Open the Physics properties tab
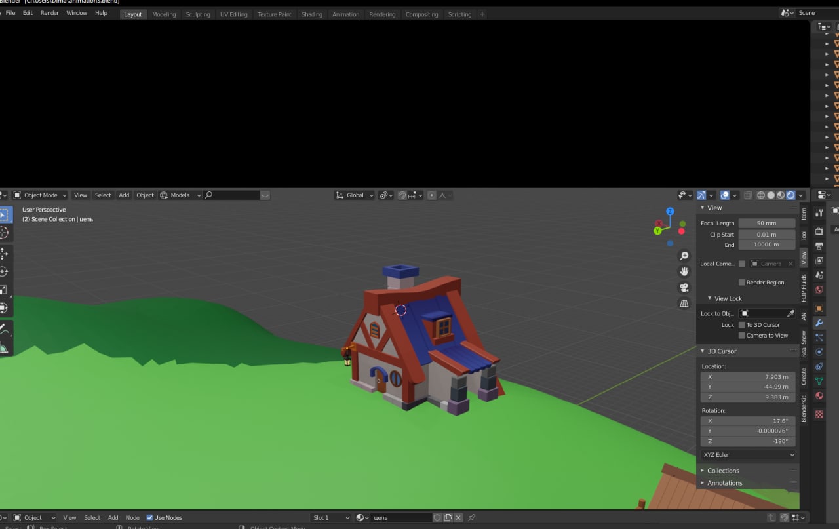The height and width of the screenshot is (529, 839). (819, 352)
